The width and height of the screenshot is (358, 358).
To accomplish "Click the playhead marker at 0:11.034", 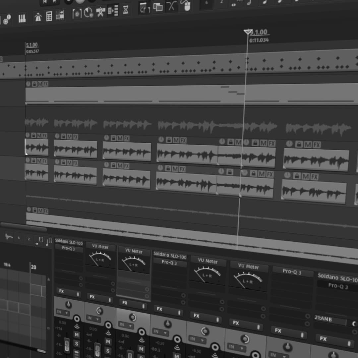I will coord(248,32).
